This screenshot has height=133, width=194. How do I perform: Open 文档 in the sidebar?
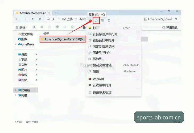pyautogui.click(x=23, y=65)
